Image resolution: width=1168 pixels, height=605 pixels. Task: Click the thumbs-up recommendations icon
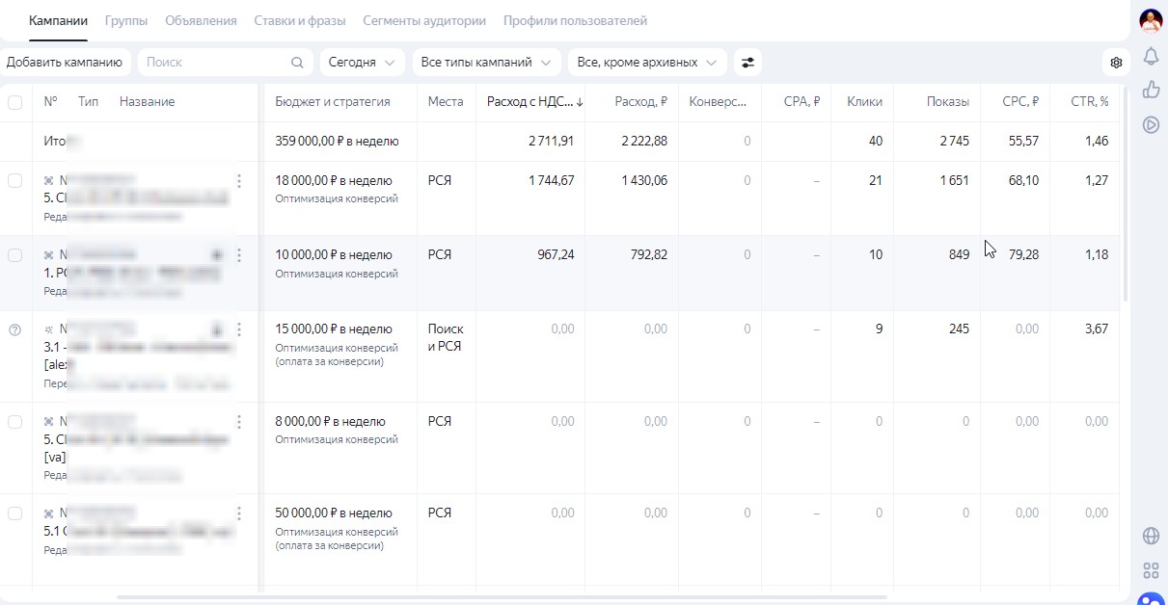point(1151,90)
